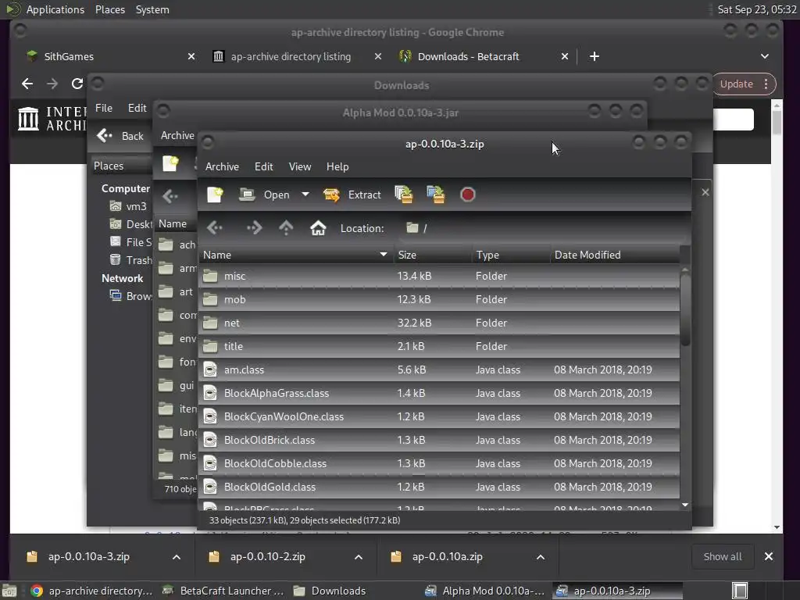Screen dimensions: 800x600
Task: Open the System menu in top panel
Action: coord(152,9)
